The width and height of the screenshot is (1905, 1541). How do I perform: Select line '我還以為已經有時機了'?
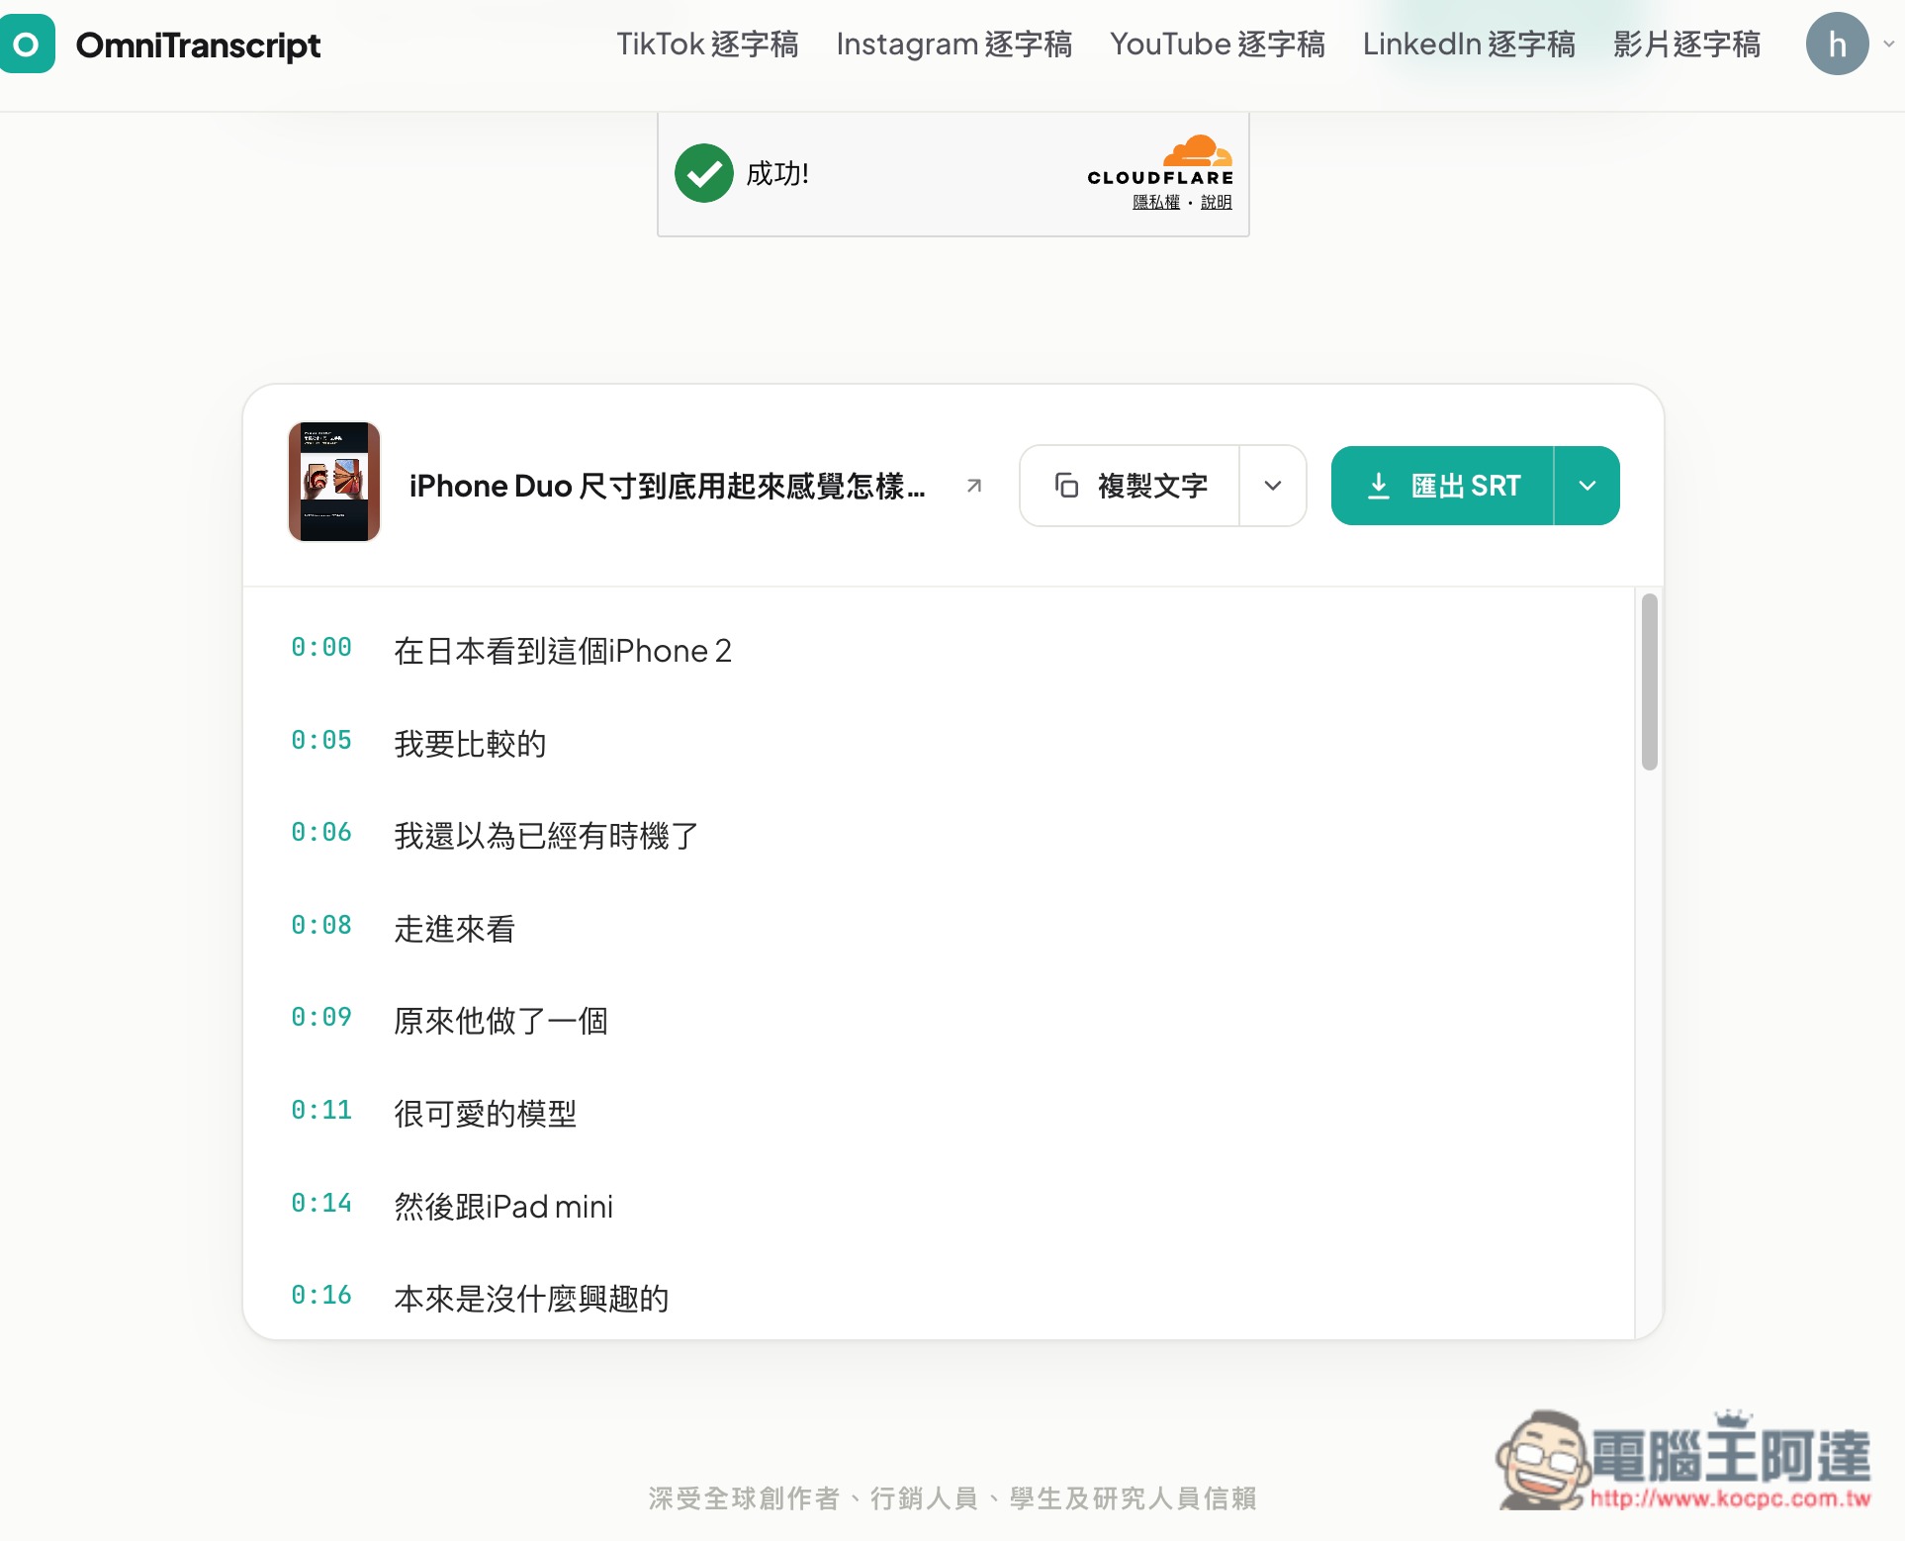[546, 836]
